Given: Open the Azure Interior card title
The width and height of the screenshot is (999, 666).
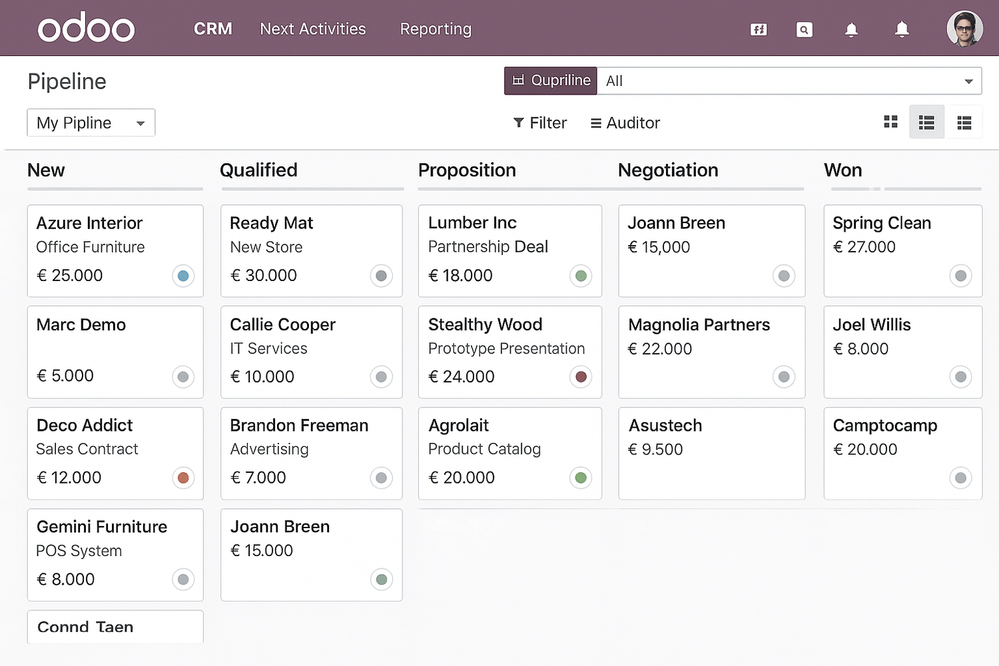Looking at the screenshot, I should [x=89, y=223].
